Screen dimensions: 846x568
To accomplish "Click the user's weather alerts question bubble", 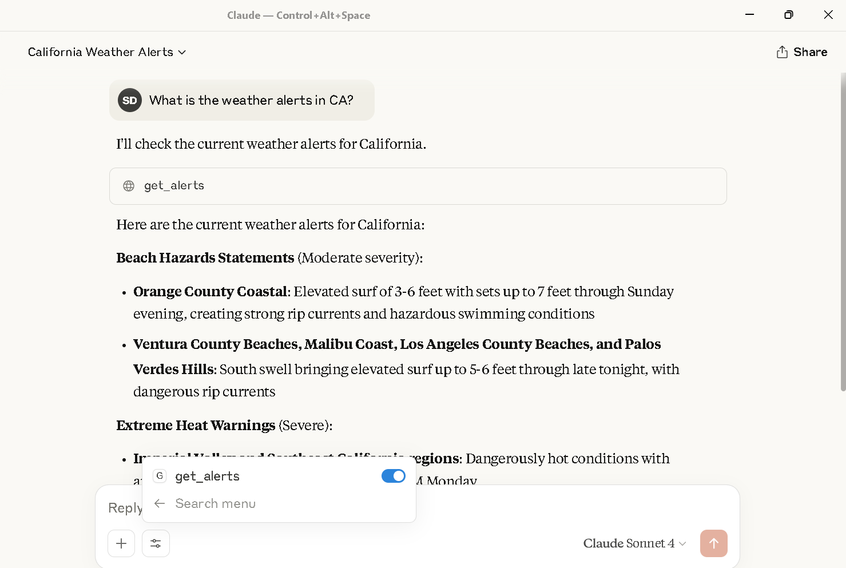I will [x=252, y=100].
